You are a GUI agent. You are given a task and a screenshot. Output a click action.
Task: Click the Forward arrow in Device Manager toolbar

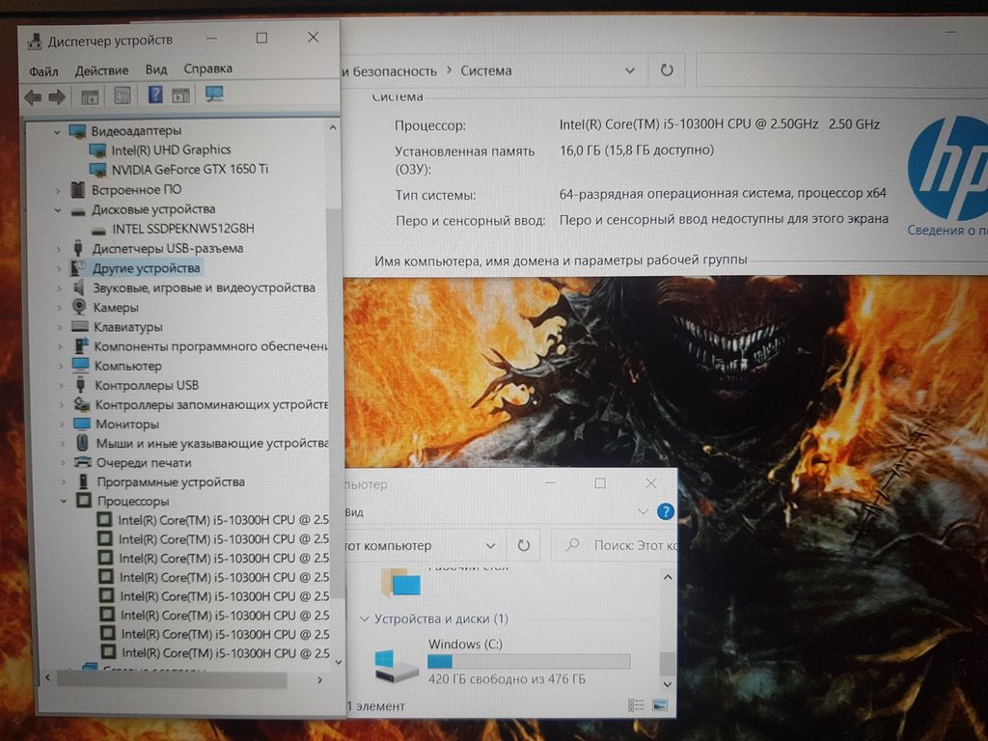click(x=57, y=97)
